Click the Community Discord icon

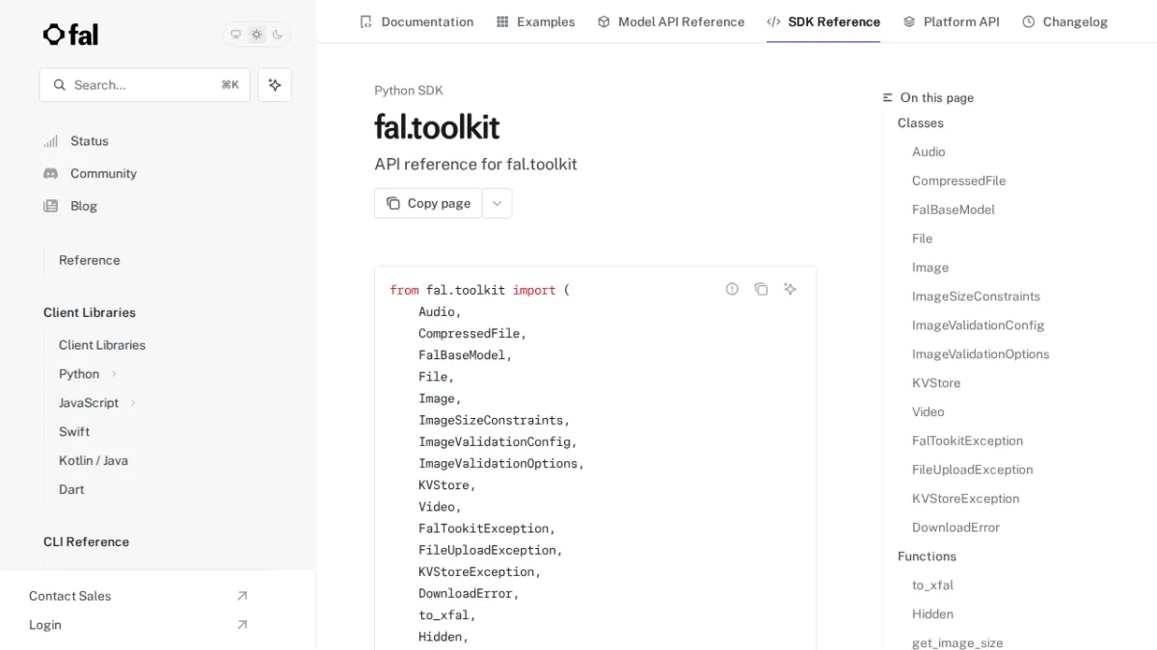click(x=51, y=173)
